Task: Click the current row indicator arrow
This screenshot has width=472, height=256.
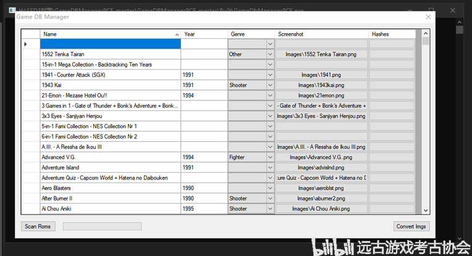Action: click(25, 44)
